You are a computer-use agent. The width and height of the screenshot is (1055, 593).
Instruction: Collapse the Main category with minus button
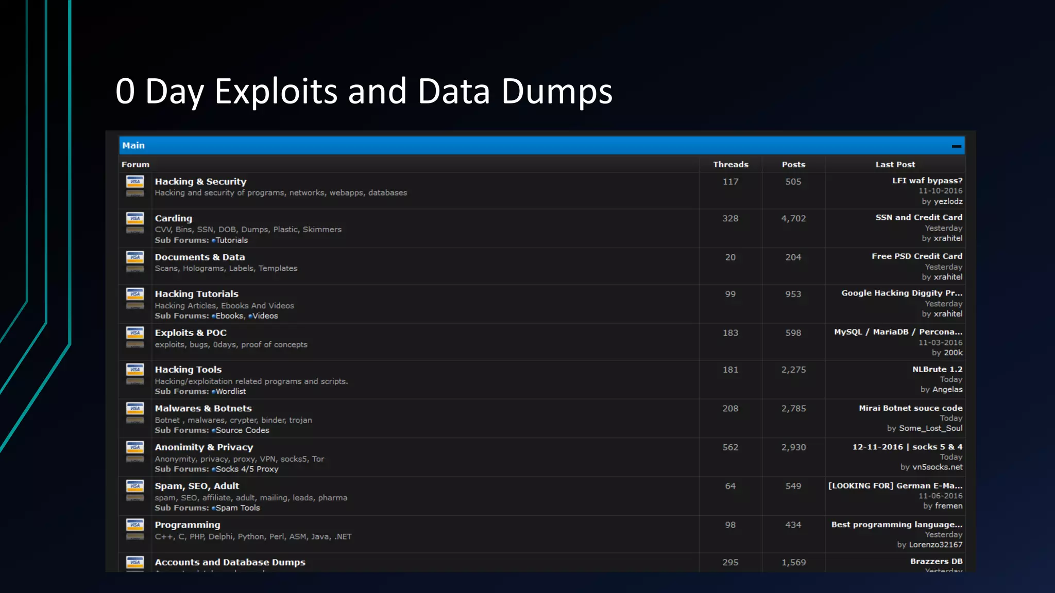(x=956, y=146)
